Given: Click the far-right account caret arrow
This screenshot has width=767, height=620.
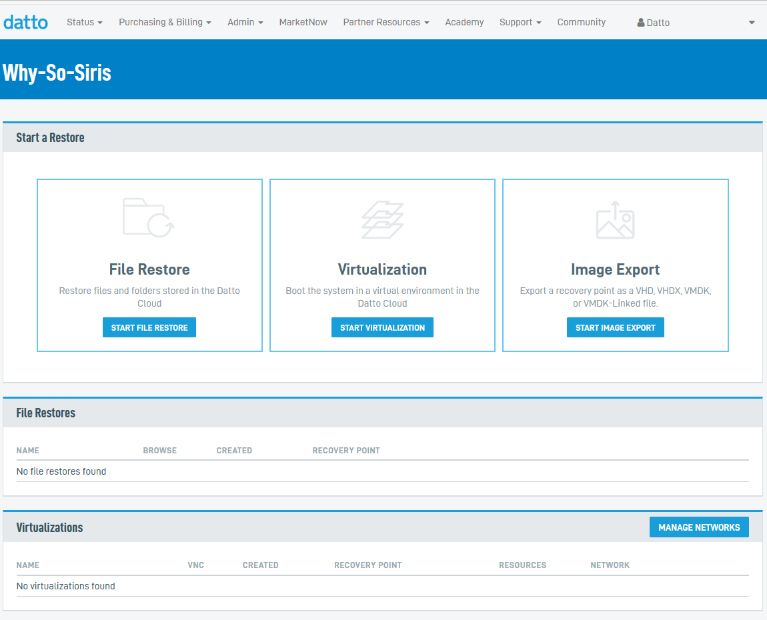Looking at the screenshot, I should [752, 23].
